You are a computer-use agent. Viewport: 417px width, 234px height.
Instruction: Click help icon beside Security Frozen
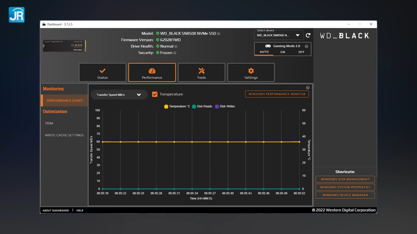175,53
